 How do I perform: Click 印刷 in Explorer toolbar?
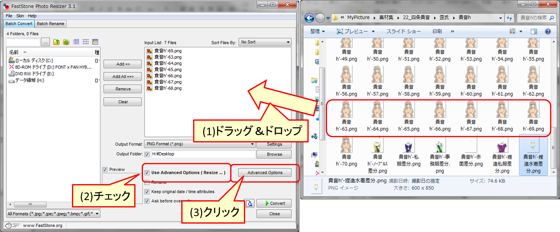point(437,31)
